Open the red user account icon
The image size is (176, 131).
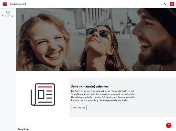[172, 4]
